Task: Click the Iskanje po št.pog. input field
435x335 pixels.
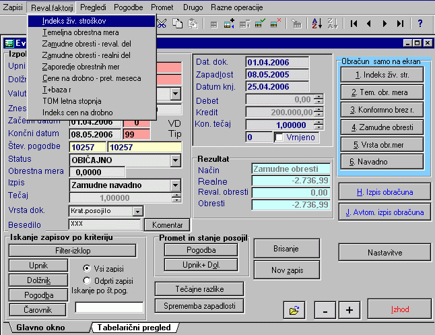Action: point(109,307)
